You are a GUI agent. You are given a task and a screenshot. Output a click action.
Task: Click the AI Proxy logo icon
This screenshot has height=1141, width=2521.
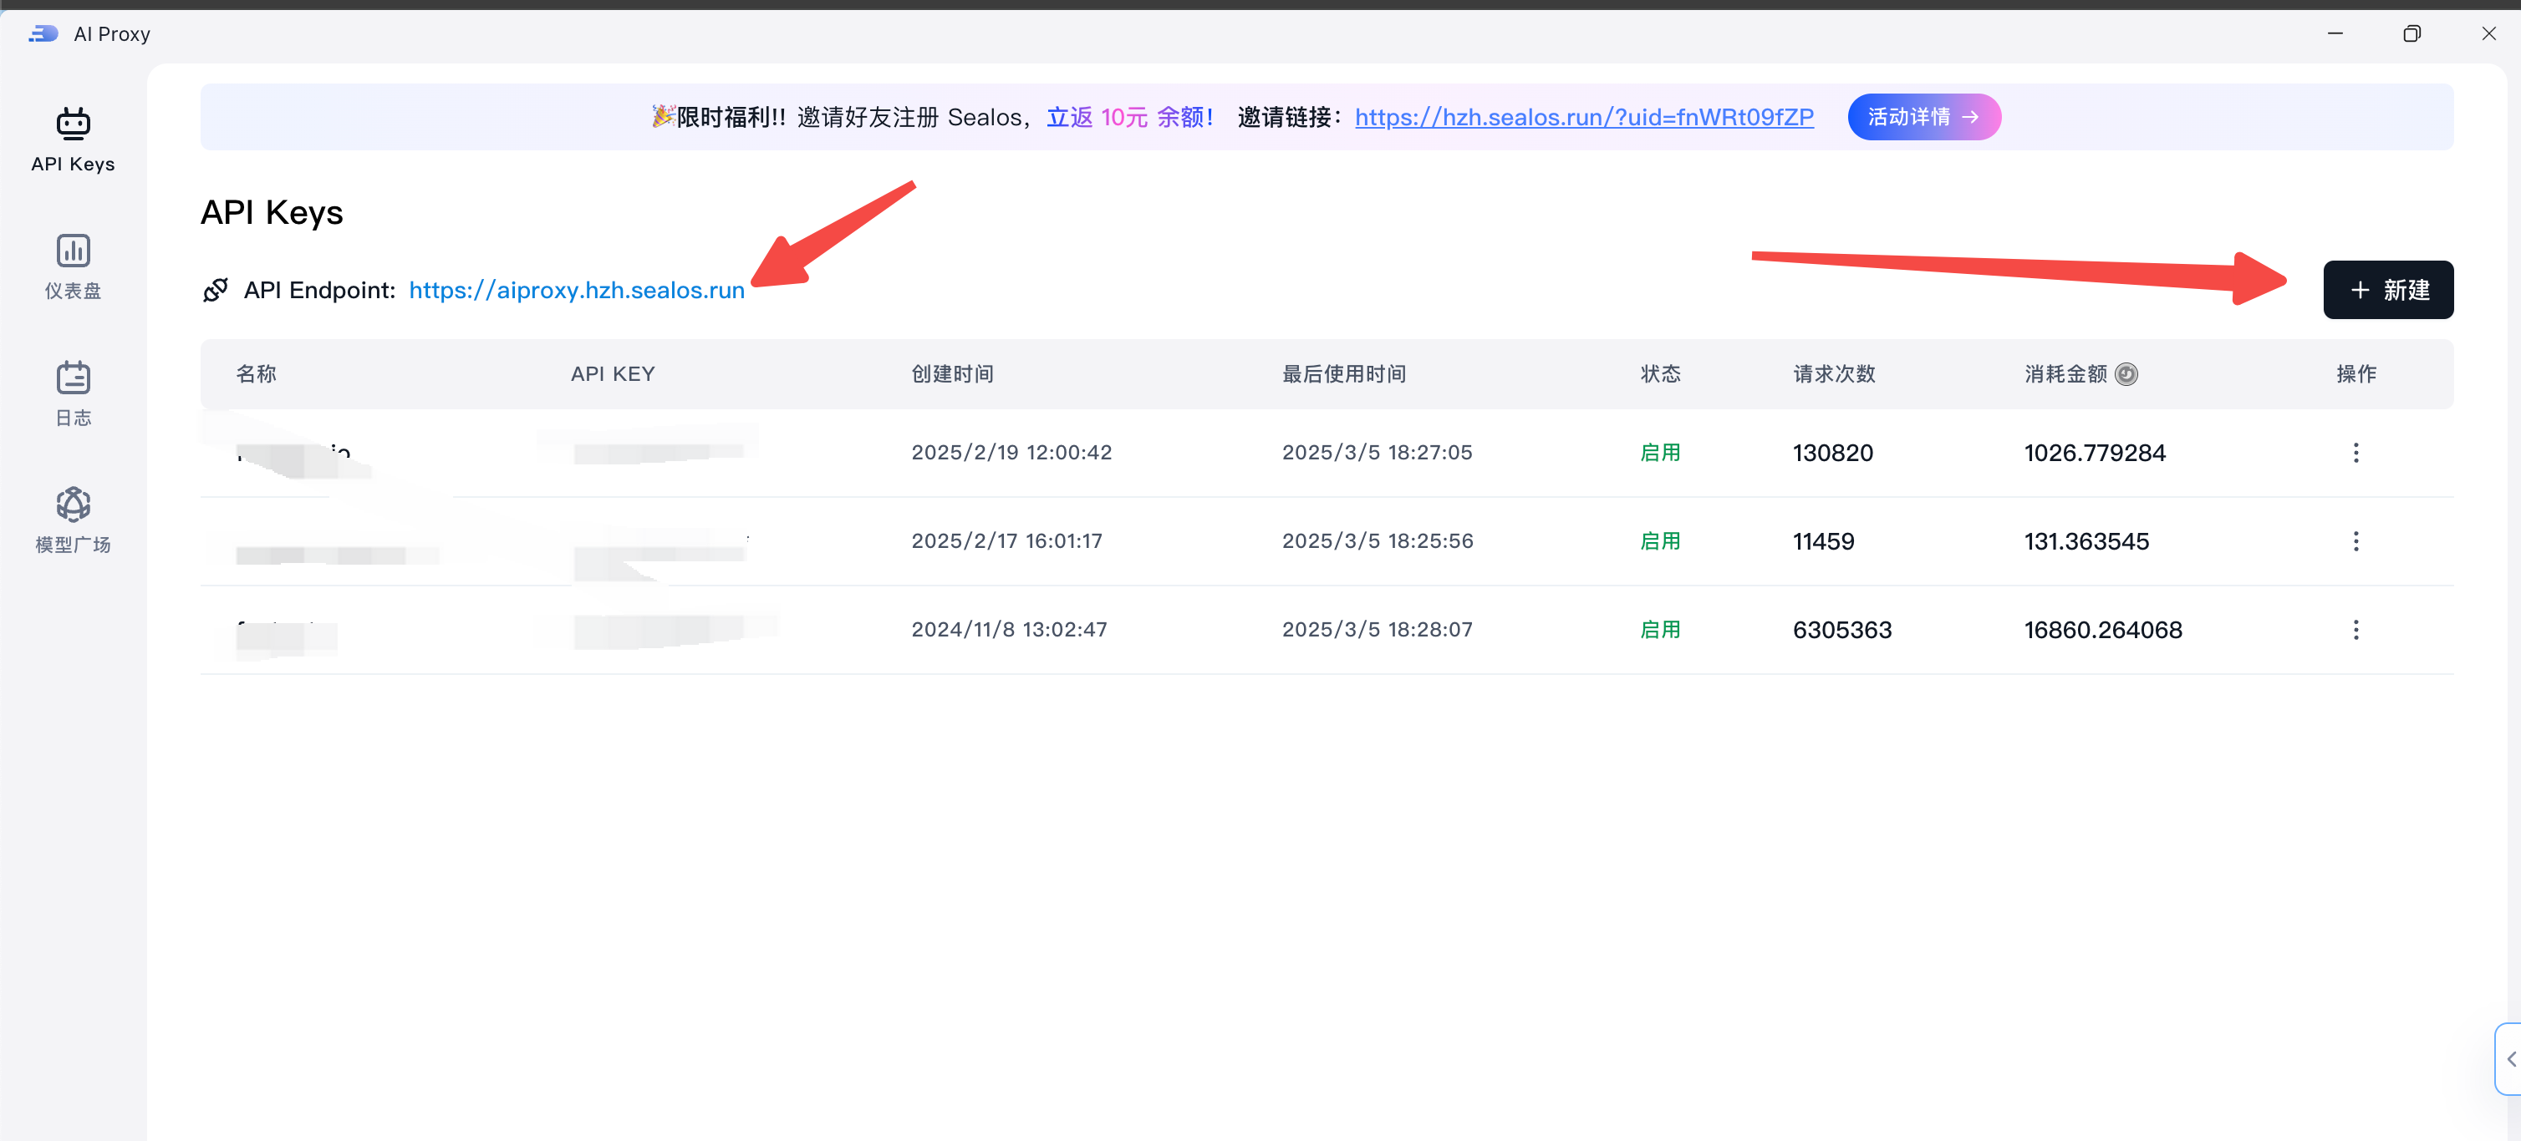click(x=43, y=34)
